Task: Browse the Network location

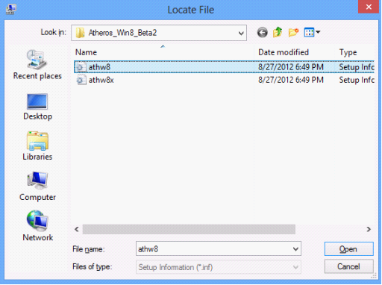Action: pyautogui.click(x=37, y=226)
